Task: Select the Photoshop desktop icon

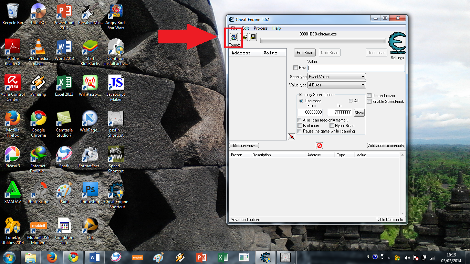Action: pyautogui.click(x=90, y=193)
